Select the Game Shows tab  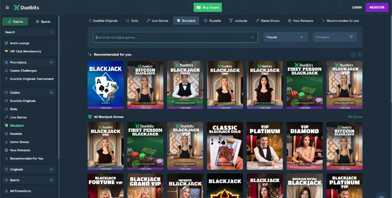267,20
